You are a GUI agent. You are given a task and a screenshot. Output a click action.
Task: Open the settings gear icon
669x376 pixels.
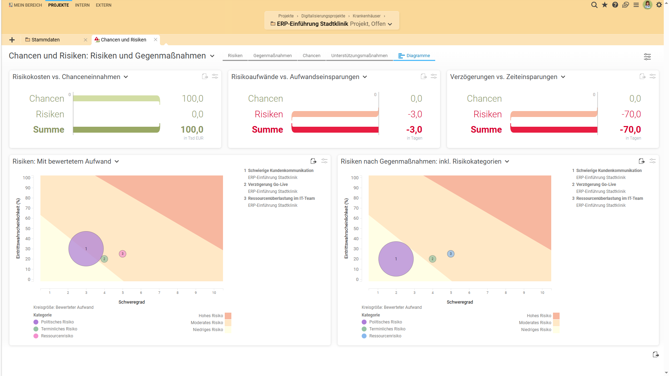pos(659,5)
